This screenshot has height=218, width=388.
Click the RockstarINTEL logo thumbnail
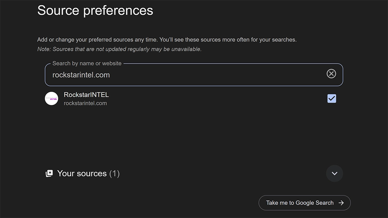pyautogui.click(x=52, y=98)
